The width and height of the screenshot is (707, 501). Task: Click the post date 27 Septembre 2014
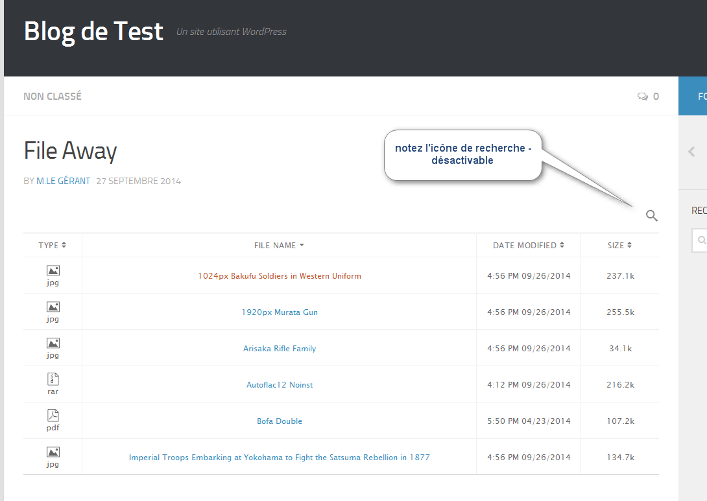(x=138, y=181)
